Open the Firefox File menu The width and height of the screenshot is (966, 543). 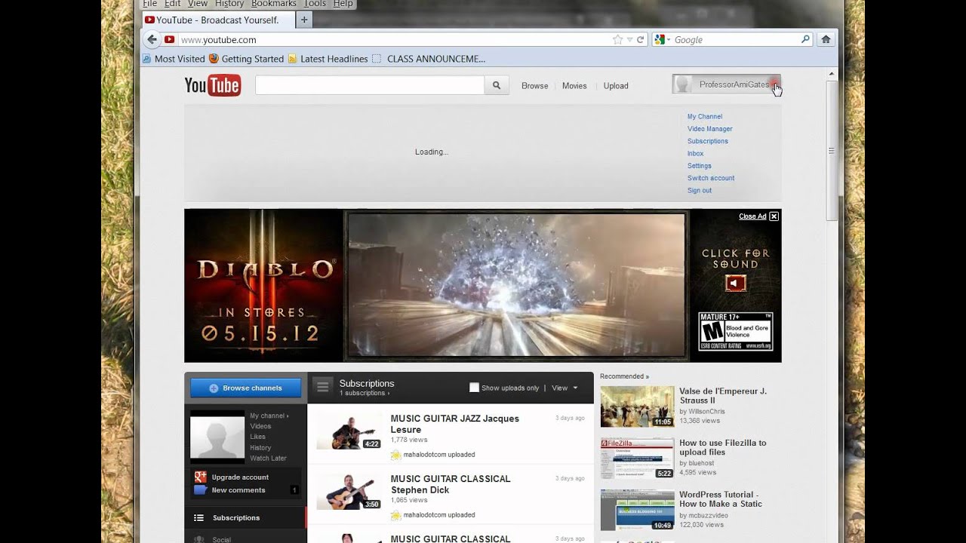(x=150, y=4)
